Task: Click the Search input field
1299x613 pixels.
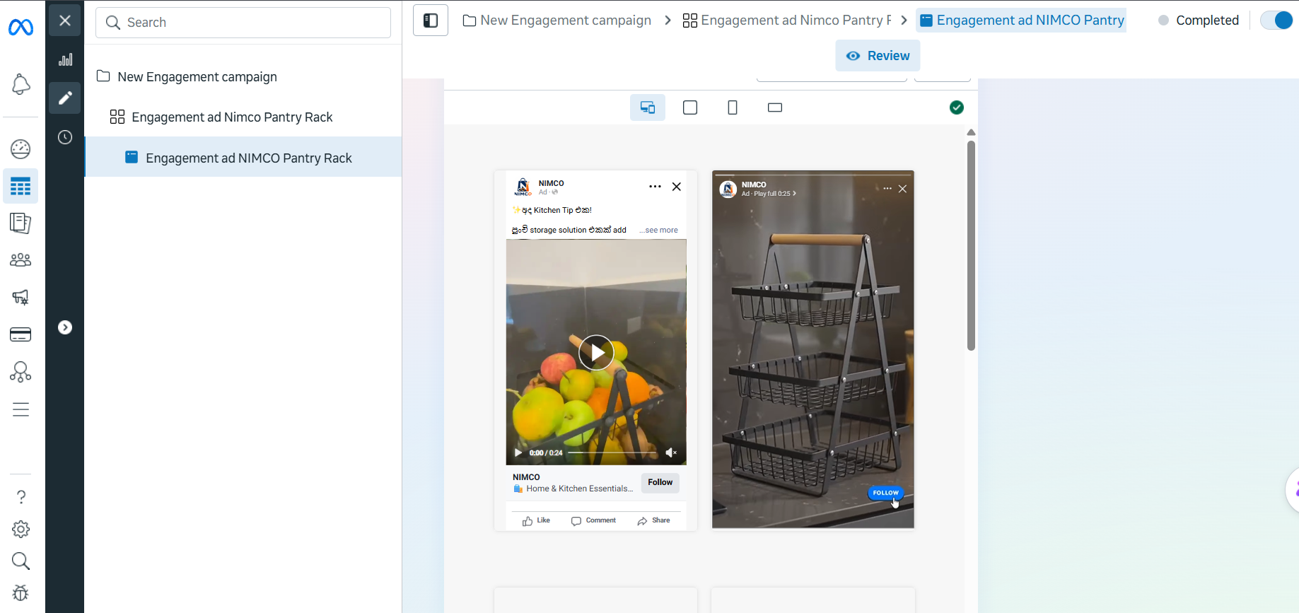Action: (x=243, y=23)
